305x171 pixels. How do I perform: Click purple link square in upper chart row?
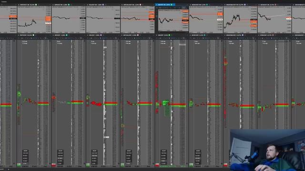pyautogui.click(x=103, y=5)
